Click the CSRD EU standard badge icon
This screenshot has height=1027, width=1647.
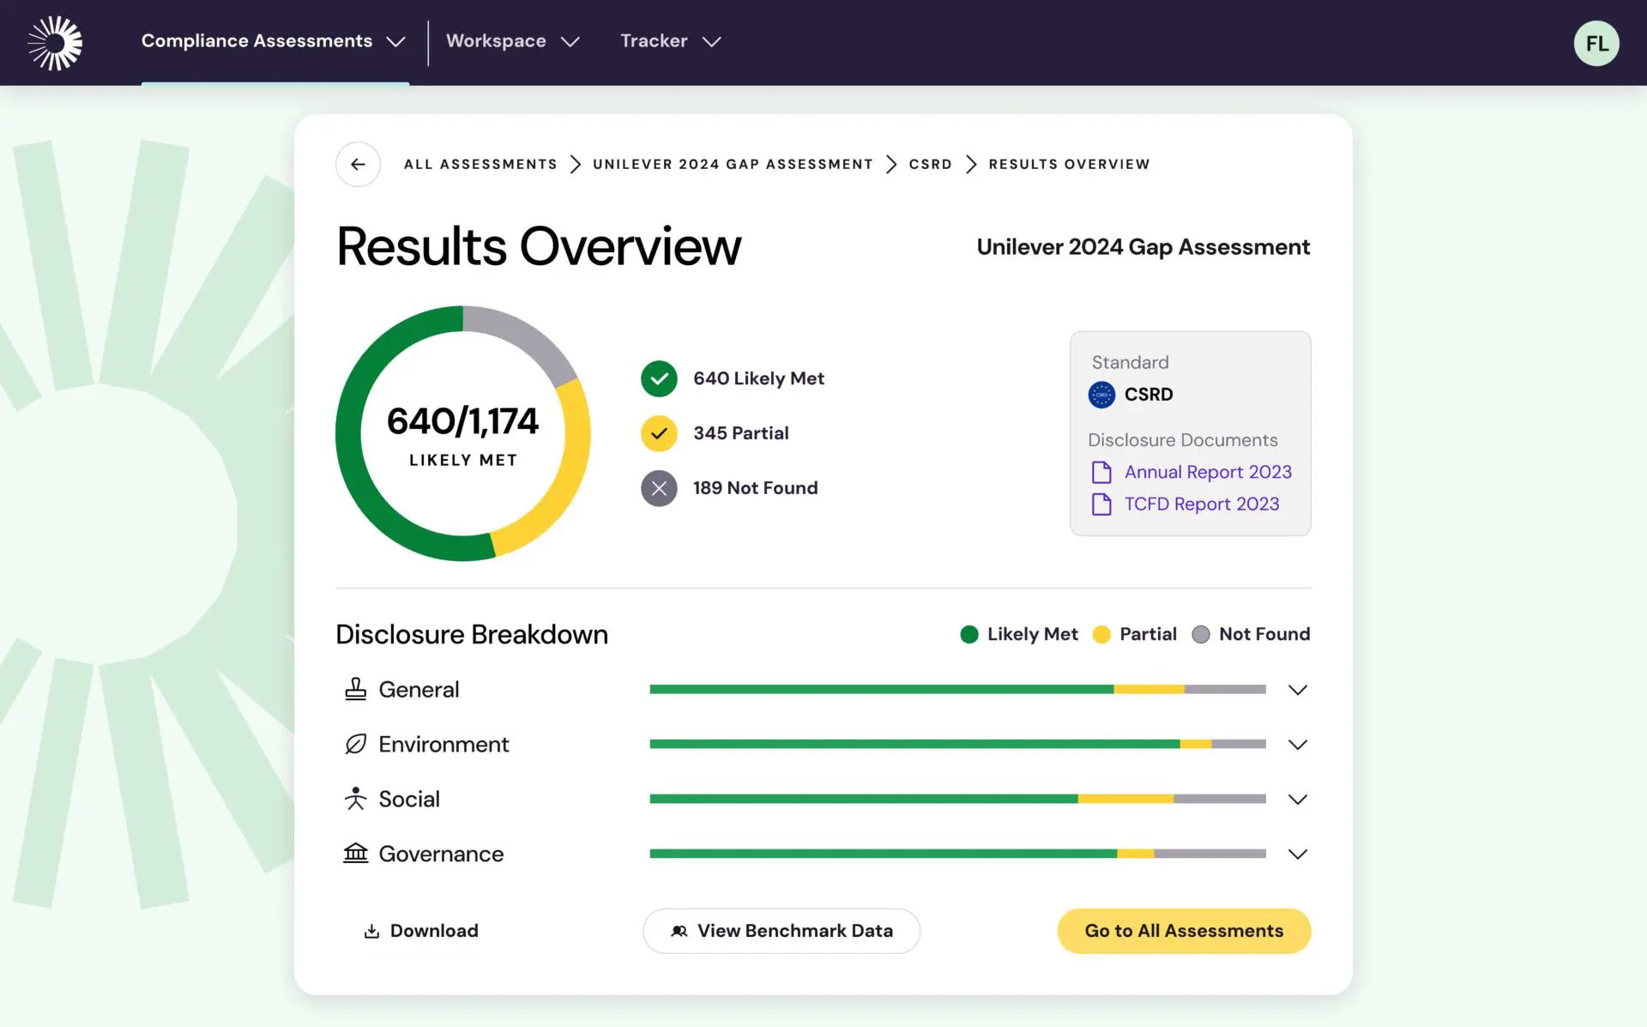(1101, 395)
